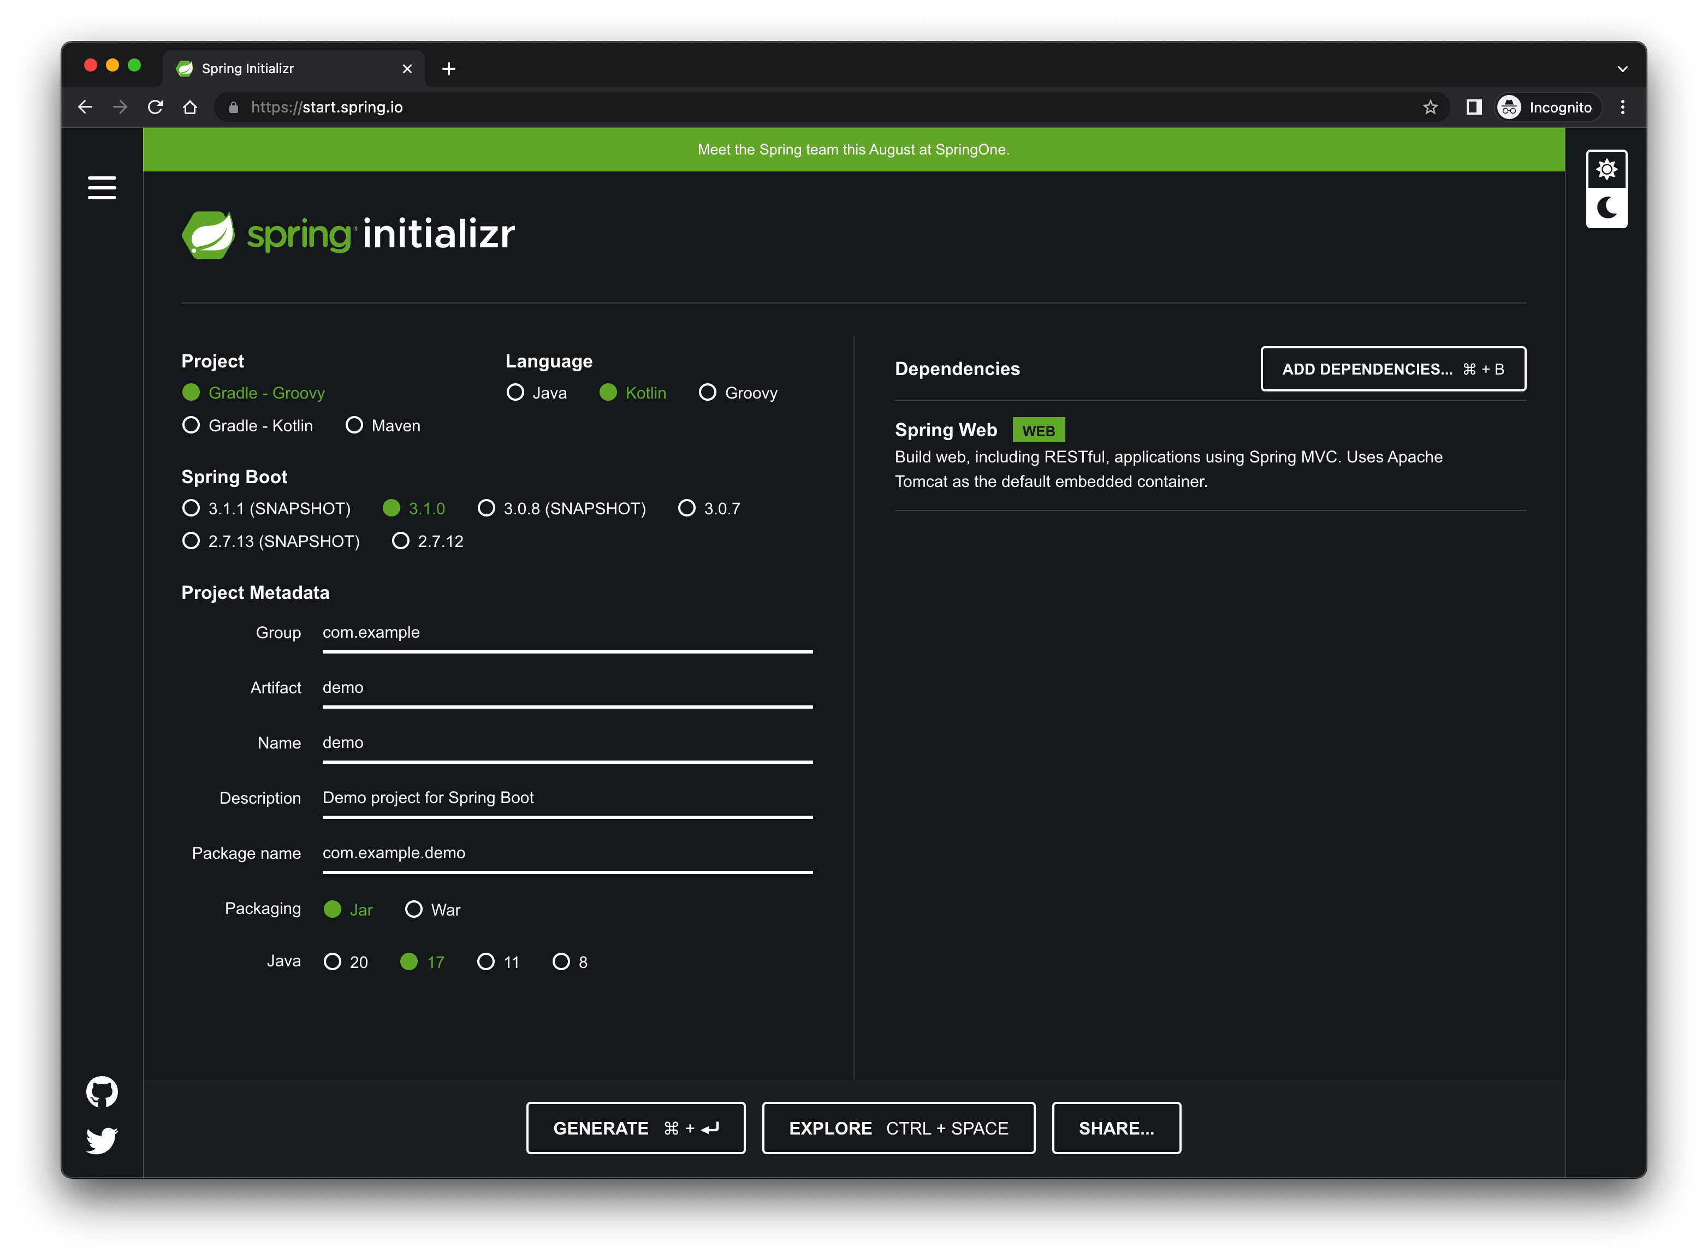
Task: Open the GitHub link icon
Action: click(x=102, y=1091)
